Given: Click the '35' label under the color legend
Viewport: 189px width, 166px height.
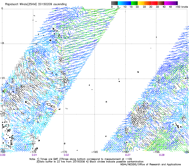Looking at the screenshot, I should [x=157, y=7].
